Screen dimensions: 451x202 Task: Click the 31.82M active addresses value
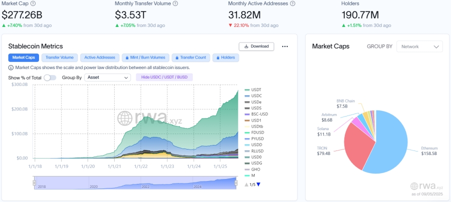pyautogui.click(x=244, y=15)
